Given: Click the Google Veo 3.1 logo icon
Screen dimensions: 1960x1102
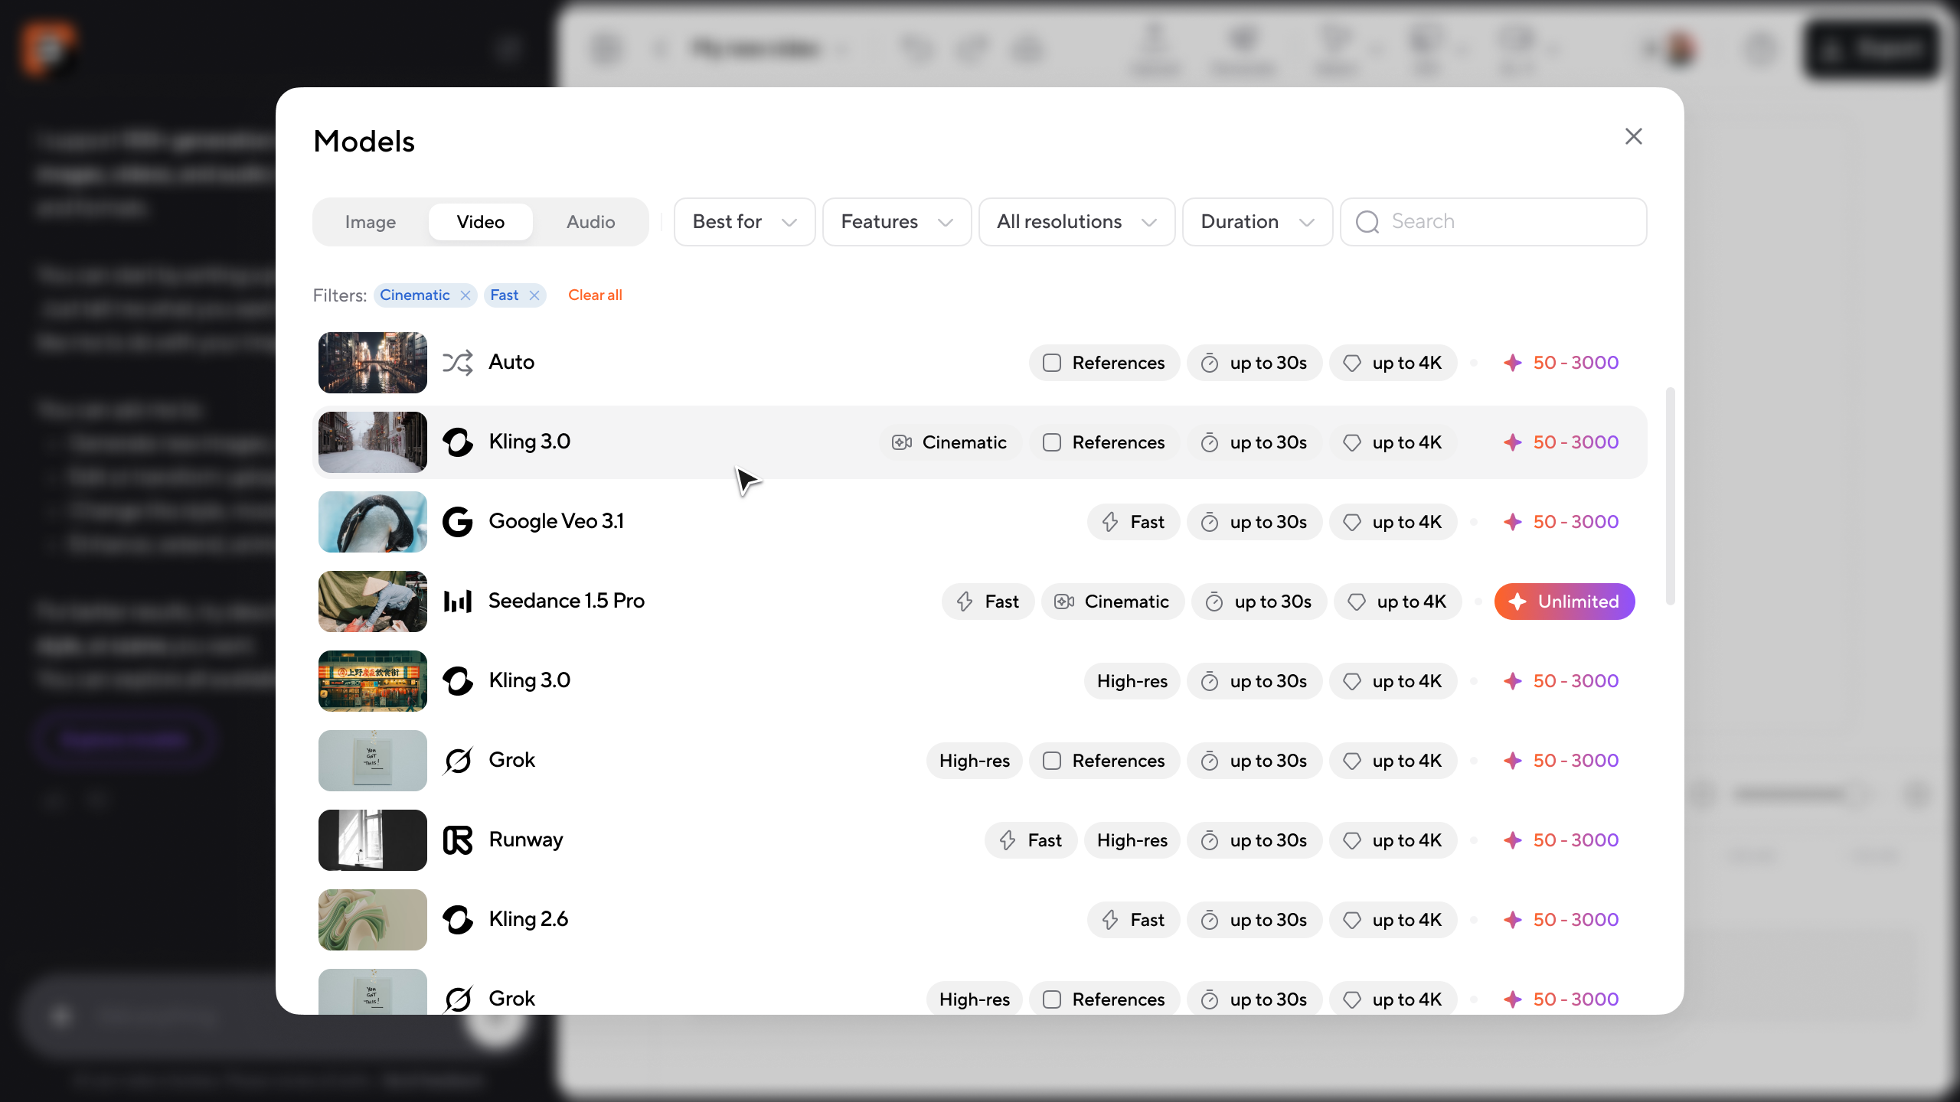Looking at the screenshot, I should (458, 522).
